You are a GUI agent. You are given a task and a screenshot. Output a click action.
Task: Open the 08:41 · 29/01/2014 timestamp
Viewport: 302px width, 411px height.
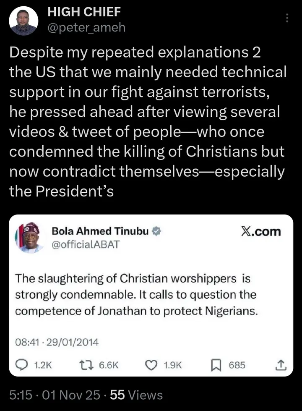pyautogui.click(x=57, y=342)
